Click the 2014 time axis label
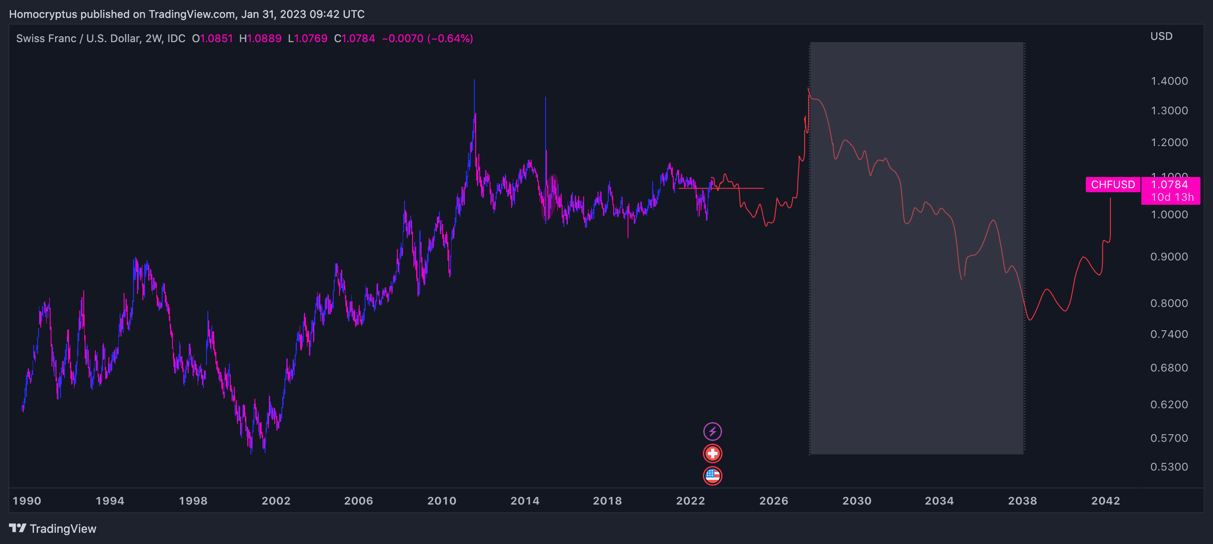The image size is (1213, 544). tap(525, 500)
